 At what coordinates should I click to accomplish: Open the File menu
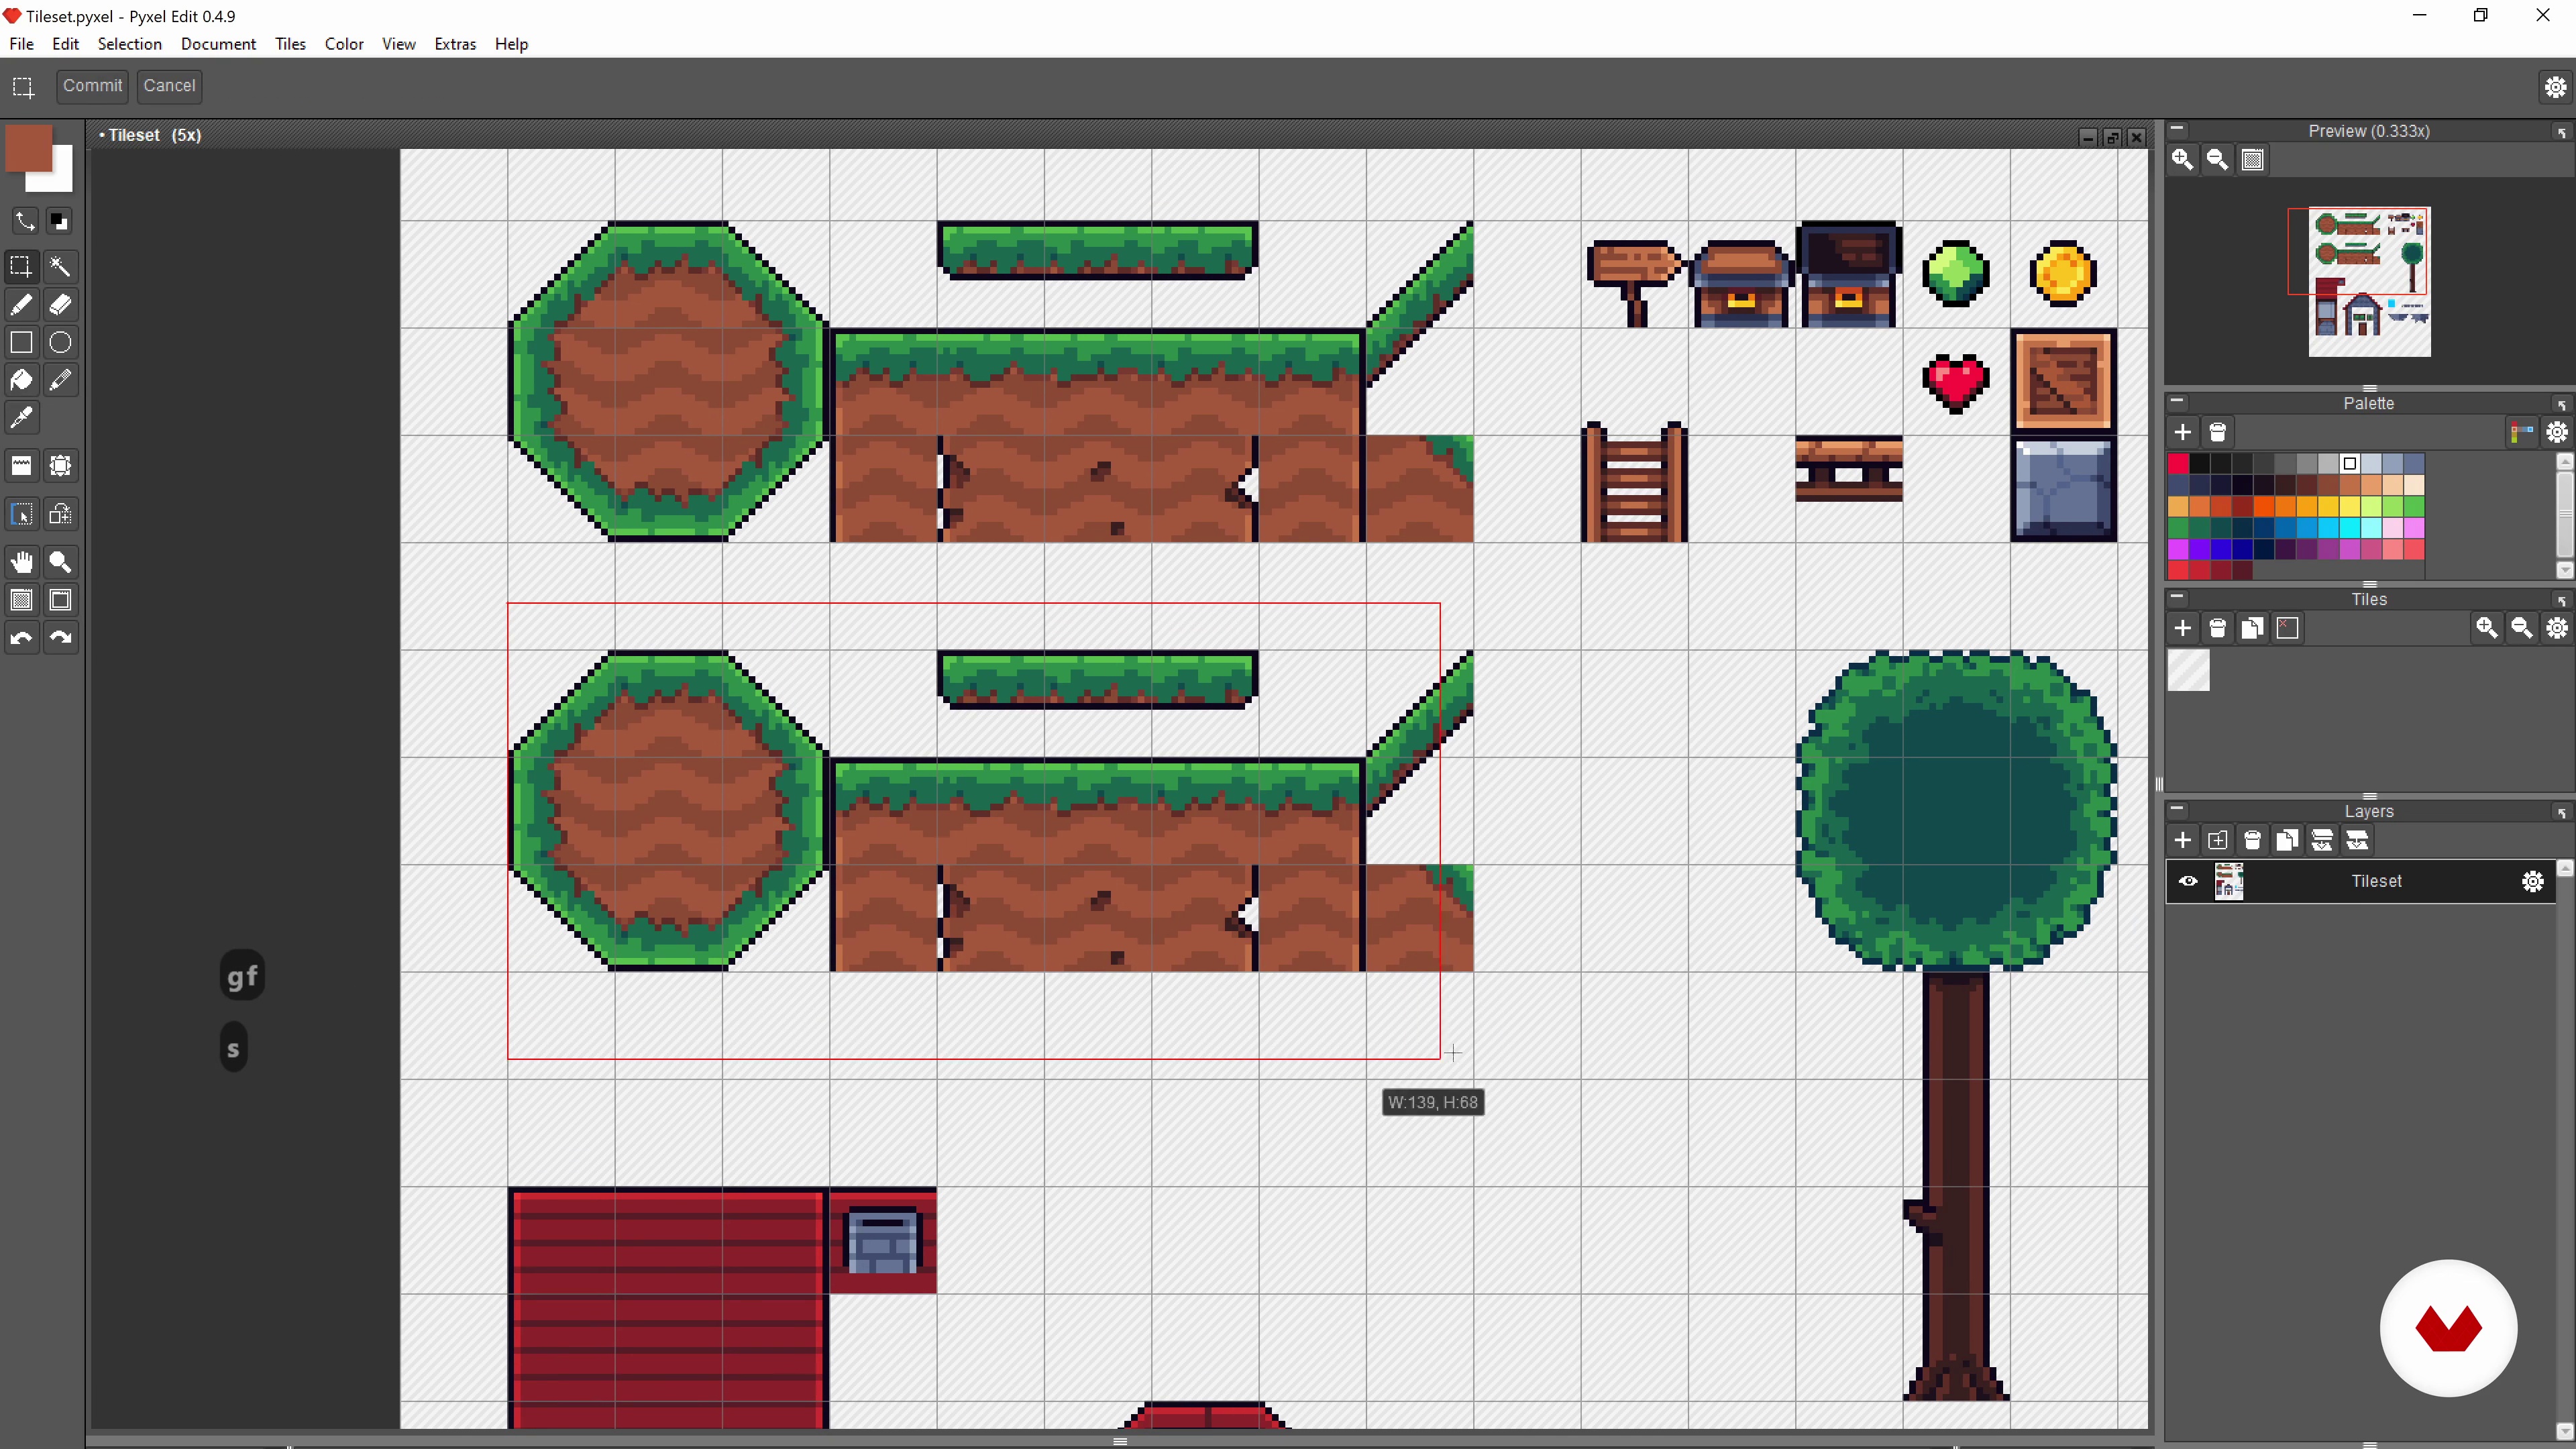coord(21,44)
